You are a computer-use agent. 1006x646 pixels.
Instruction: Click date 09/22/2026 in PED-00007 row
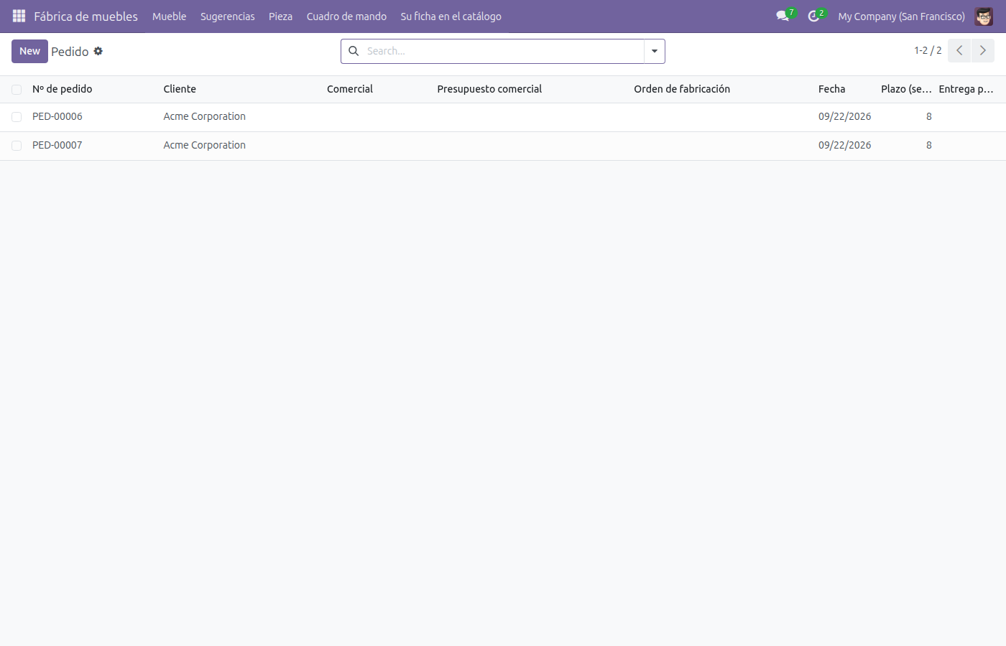click(844, 145)
